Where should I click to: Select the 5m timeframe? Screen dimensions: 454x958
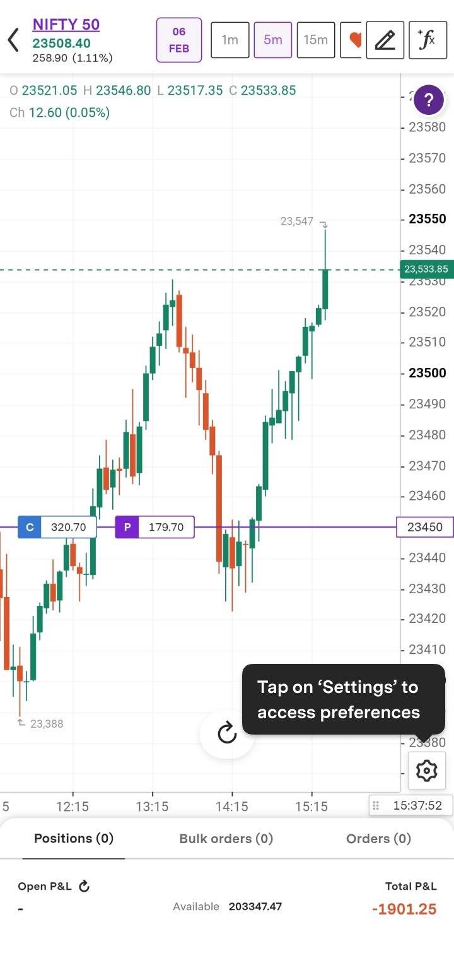[x=273, y=40]
